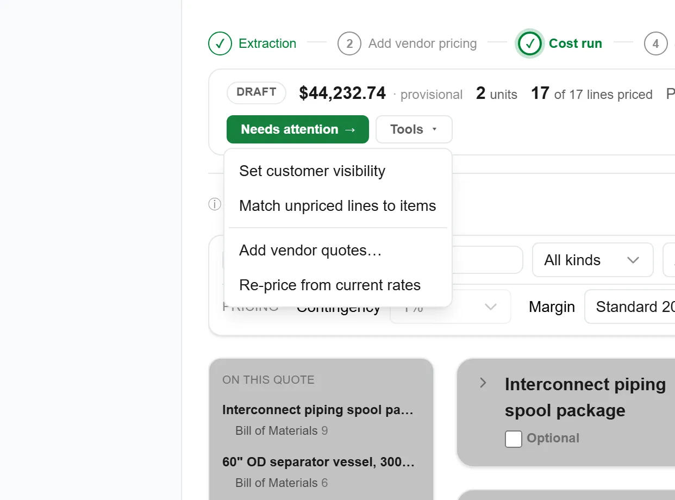Click the "2 units" count text
The width and height of the screenshot is (675, 500).
coord(497,93)
